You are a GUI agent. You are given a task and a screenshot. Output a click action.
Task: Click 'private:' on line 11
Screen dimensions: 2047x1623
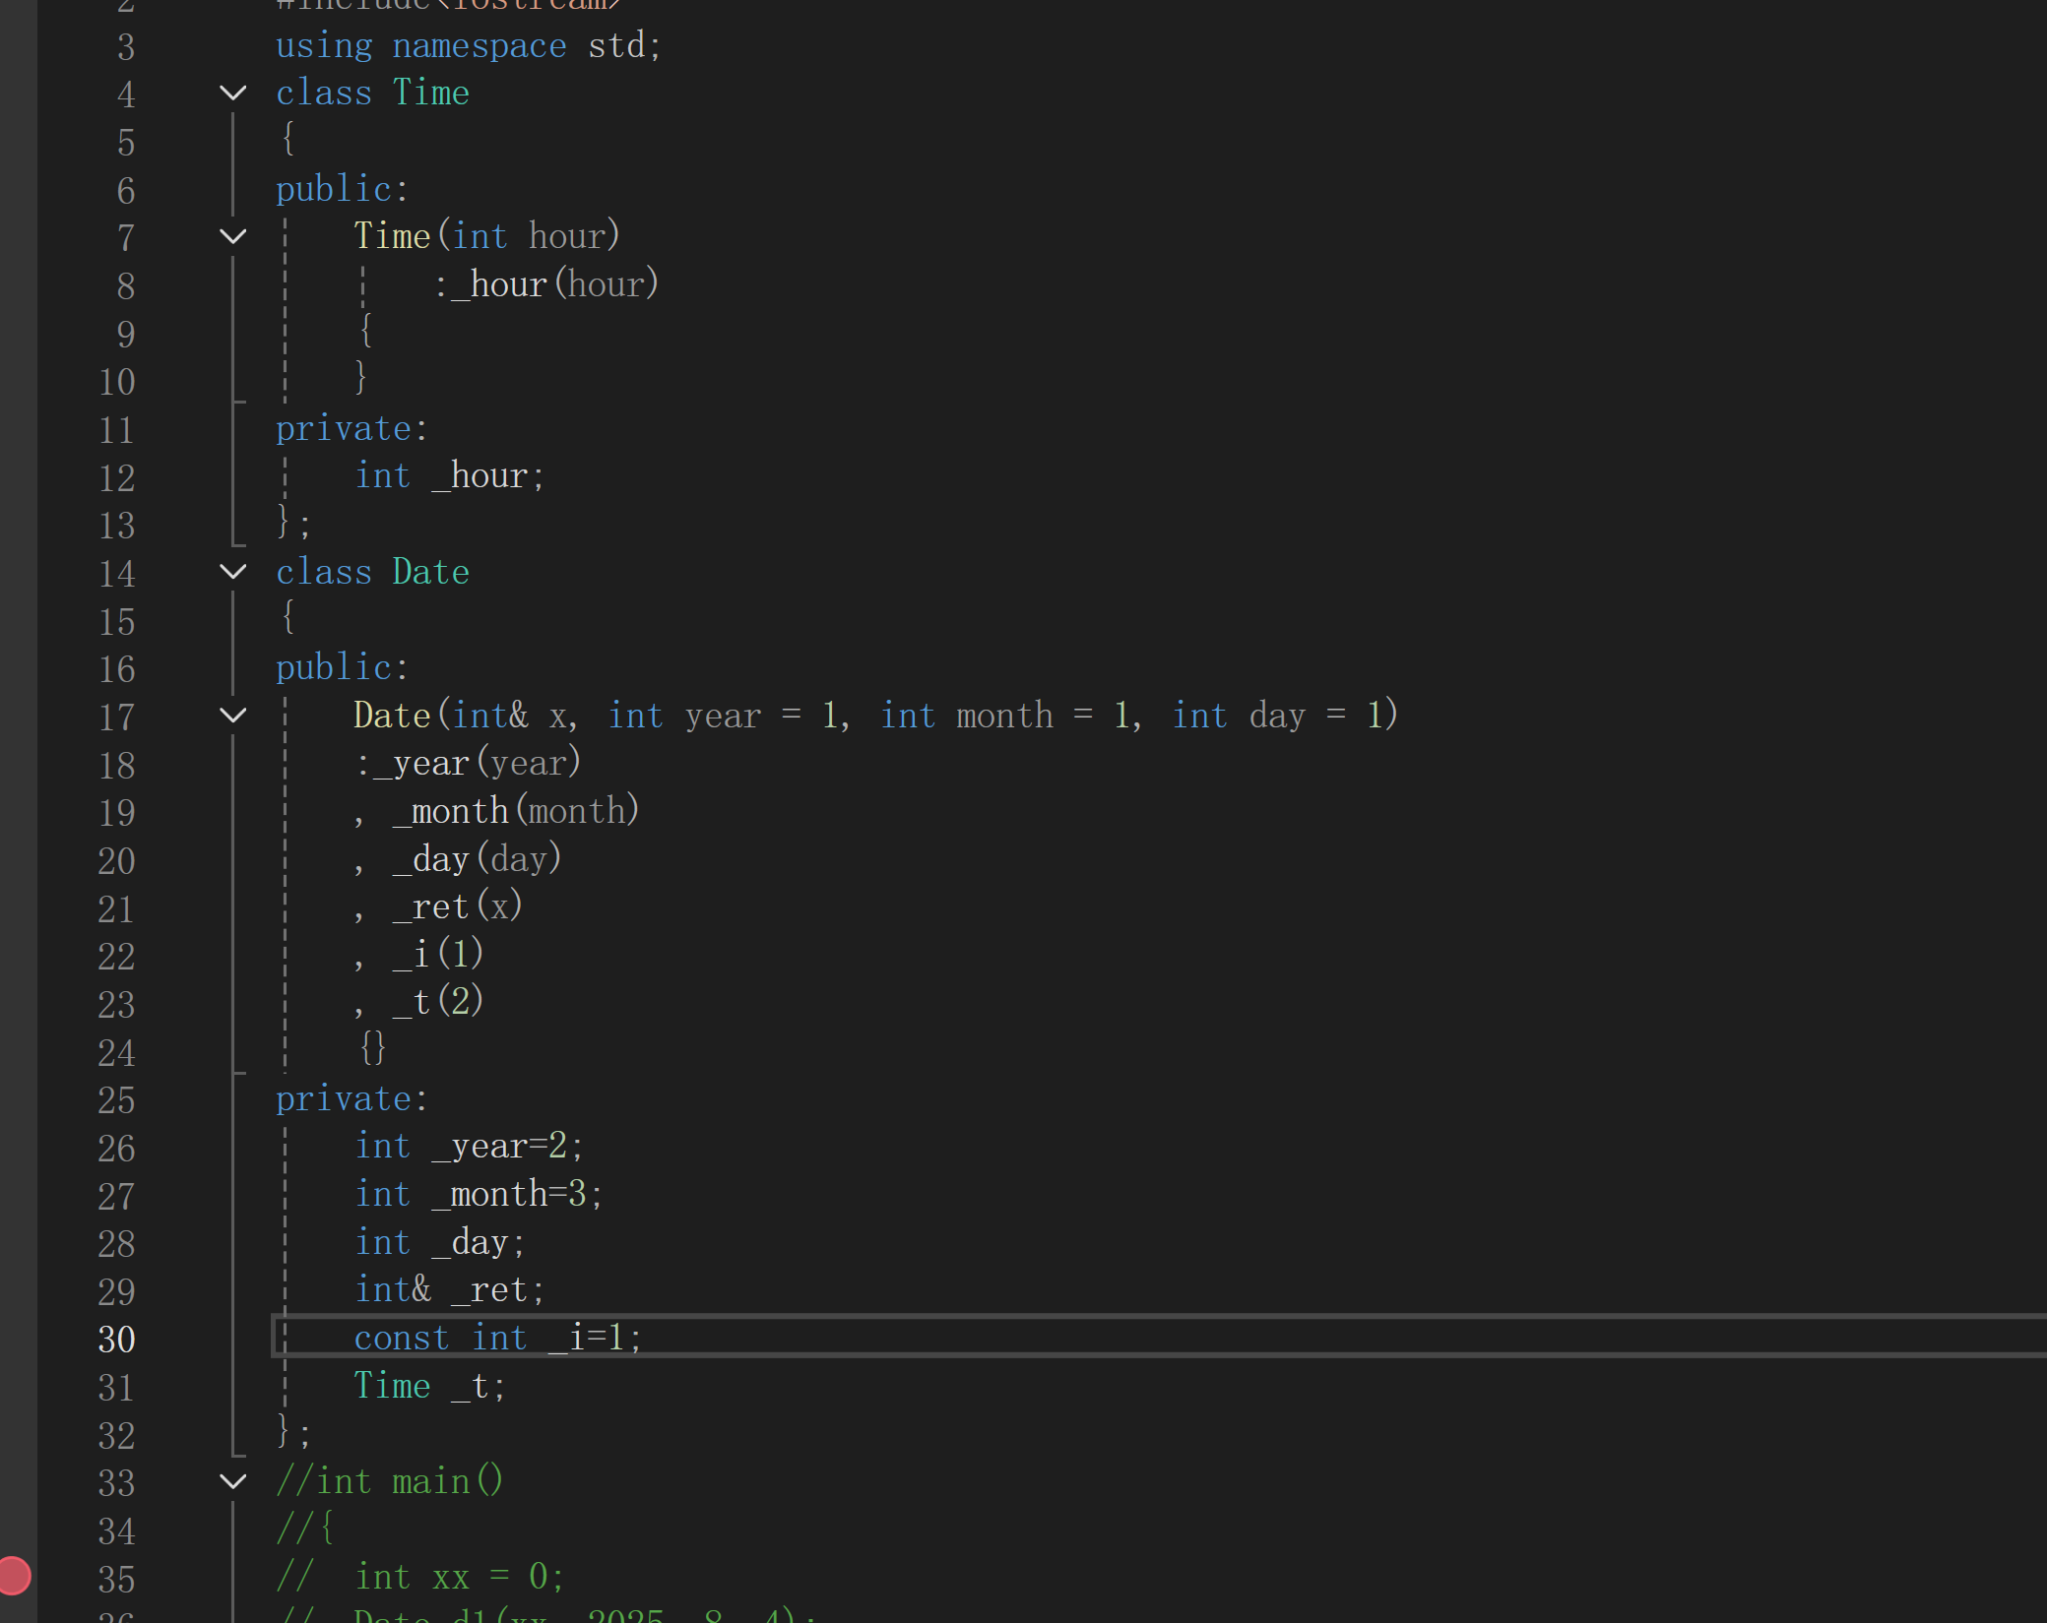point(352,429)
